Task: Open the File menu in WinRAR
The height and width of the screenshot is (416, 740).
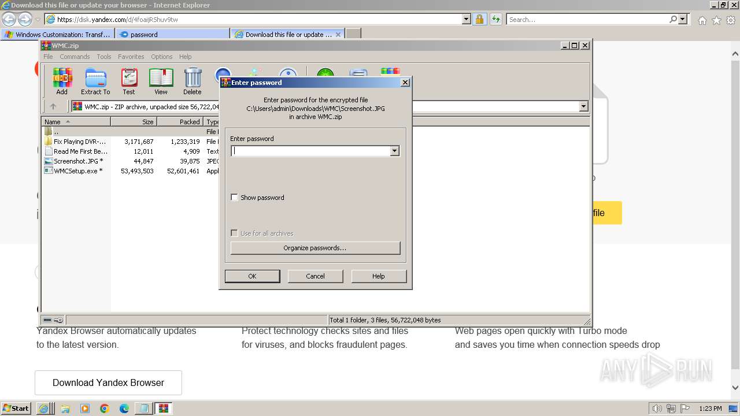Action: point(48,57)
